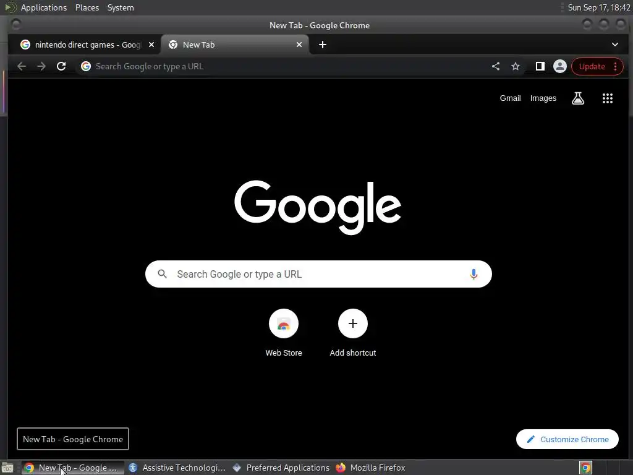Open the Web Store shortcut
633x475 pixels.
click(x=283, y=333)
